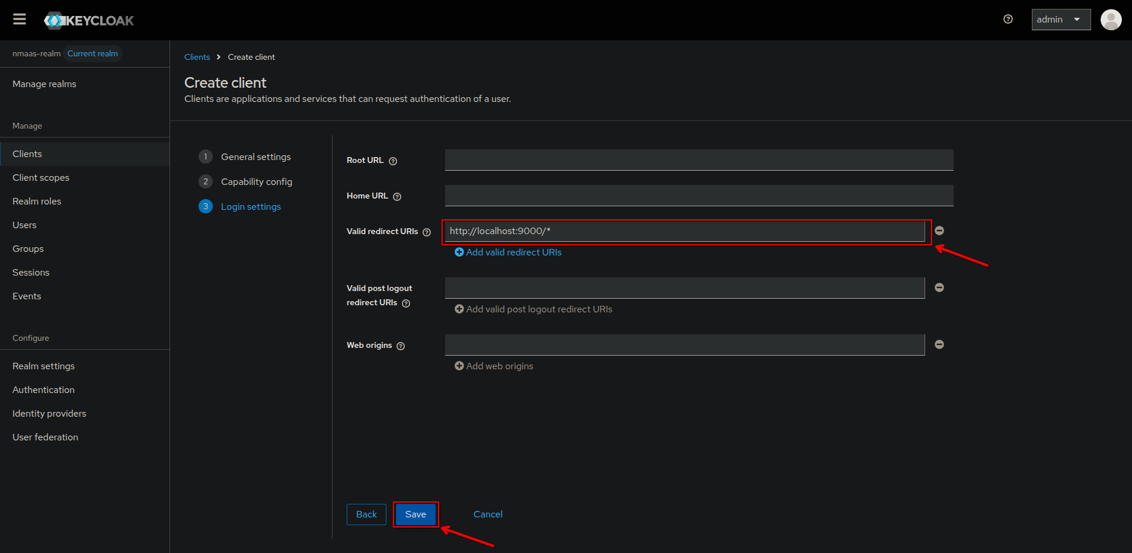1132x553 pixels.
Task: Open Client scopes in sidebar
Action: pos(41,178)
